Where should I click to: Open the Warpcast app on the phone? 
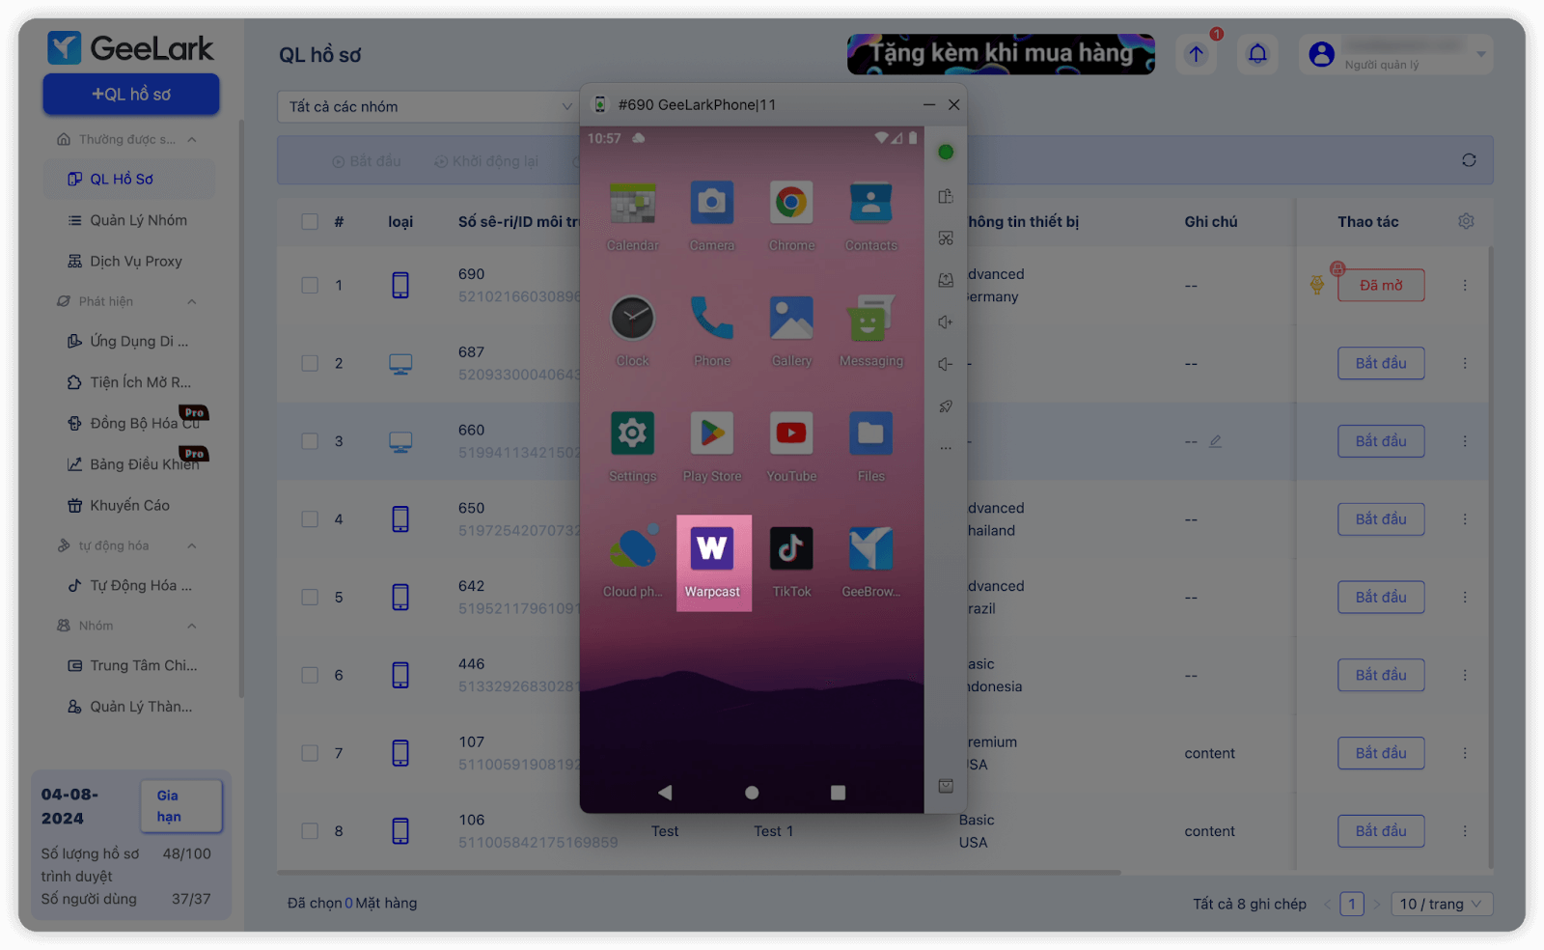pos(713,562)
